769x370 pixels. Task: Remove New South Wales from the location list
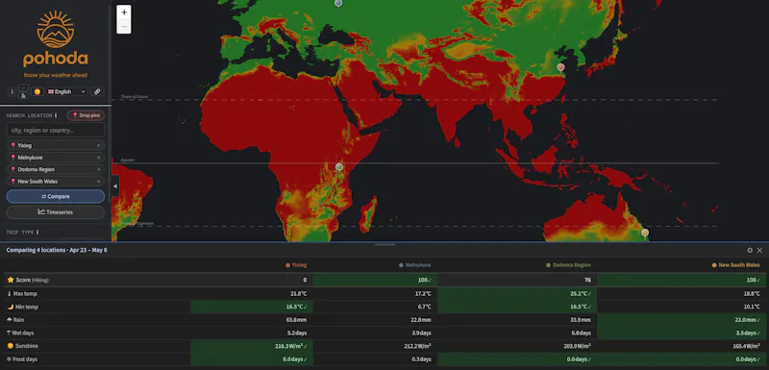point(98,182)
